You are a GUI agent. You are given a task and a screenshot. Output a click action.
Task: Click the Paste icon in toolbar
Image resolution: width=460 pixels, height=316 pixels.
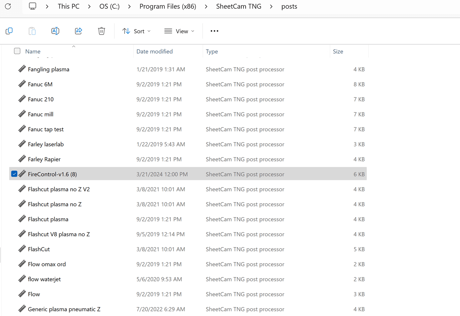point(32,31)
